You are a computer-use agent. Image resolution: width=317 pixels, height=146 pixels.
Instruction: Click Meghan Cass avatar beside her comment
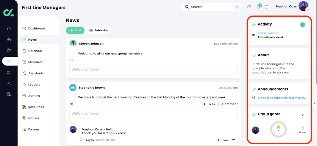[x=73, y=129]
